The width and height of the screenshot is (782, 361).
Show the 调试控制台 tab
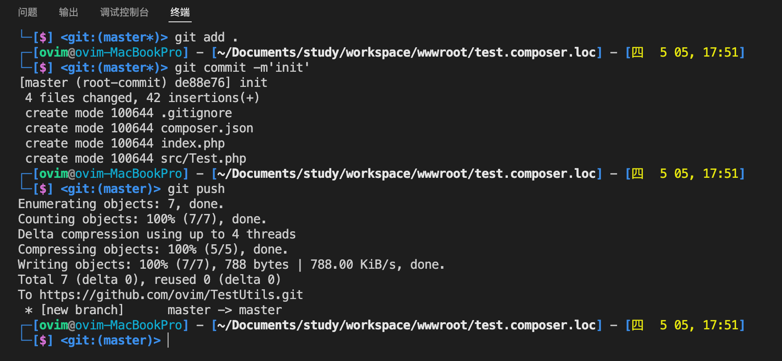click(124, 12)
